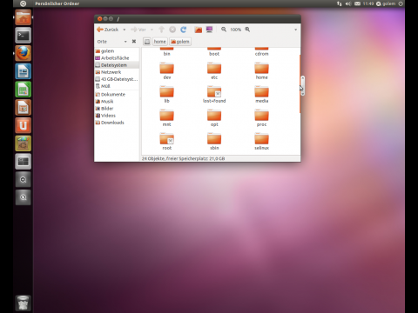This screenshot has height=313, width=418.
Task: Go up one folder level arrow
Action: tap(162, 30)
